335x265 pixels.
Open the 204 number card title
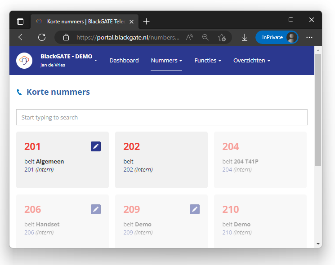(x=231, y=146)
